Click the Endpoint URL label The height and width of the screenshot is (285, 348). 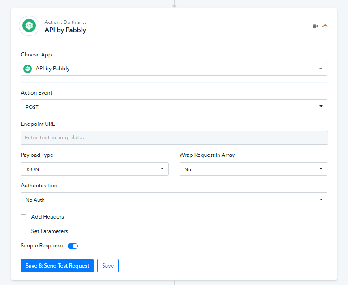(38, 124)
